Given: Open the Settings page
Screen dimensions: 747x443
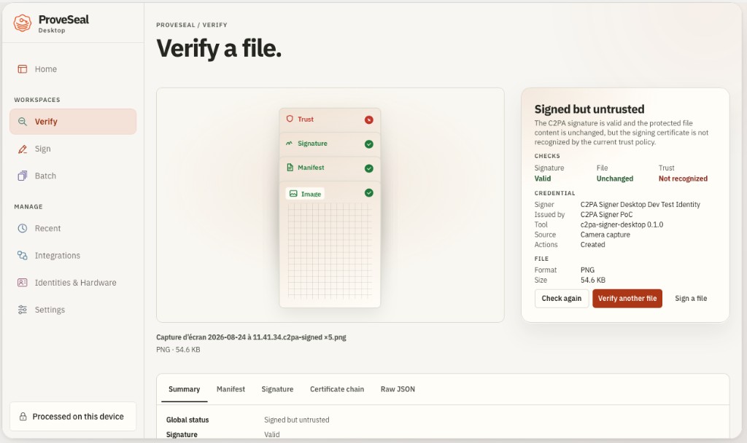Looking at the screenshot, I should tap(73, 309).
